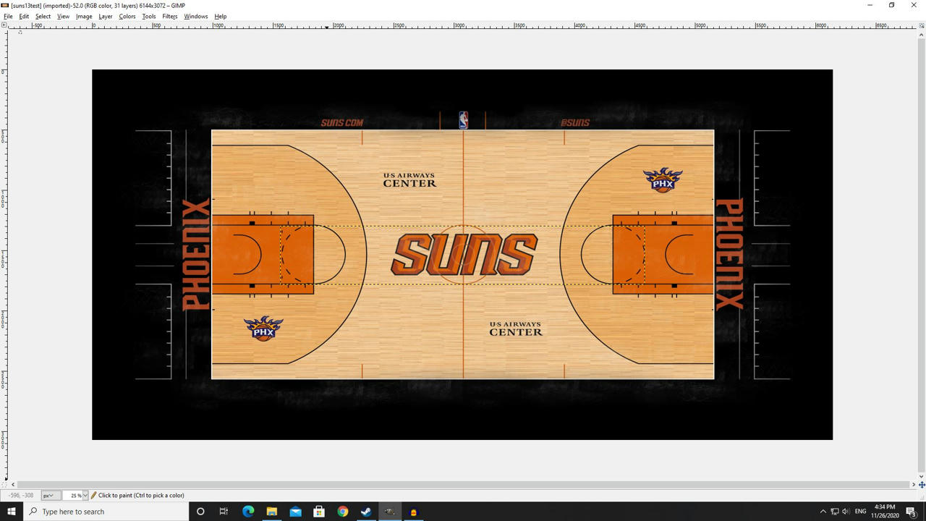Open the View menu
The height and width of the screenshot is (521, 926).
(63, 16)
